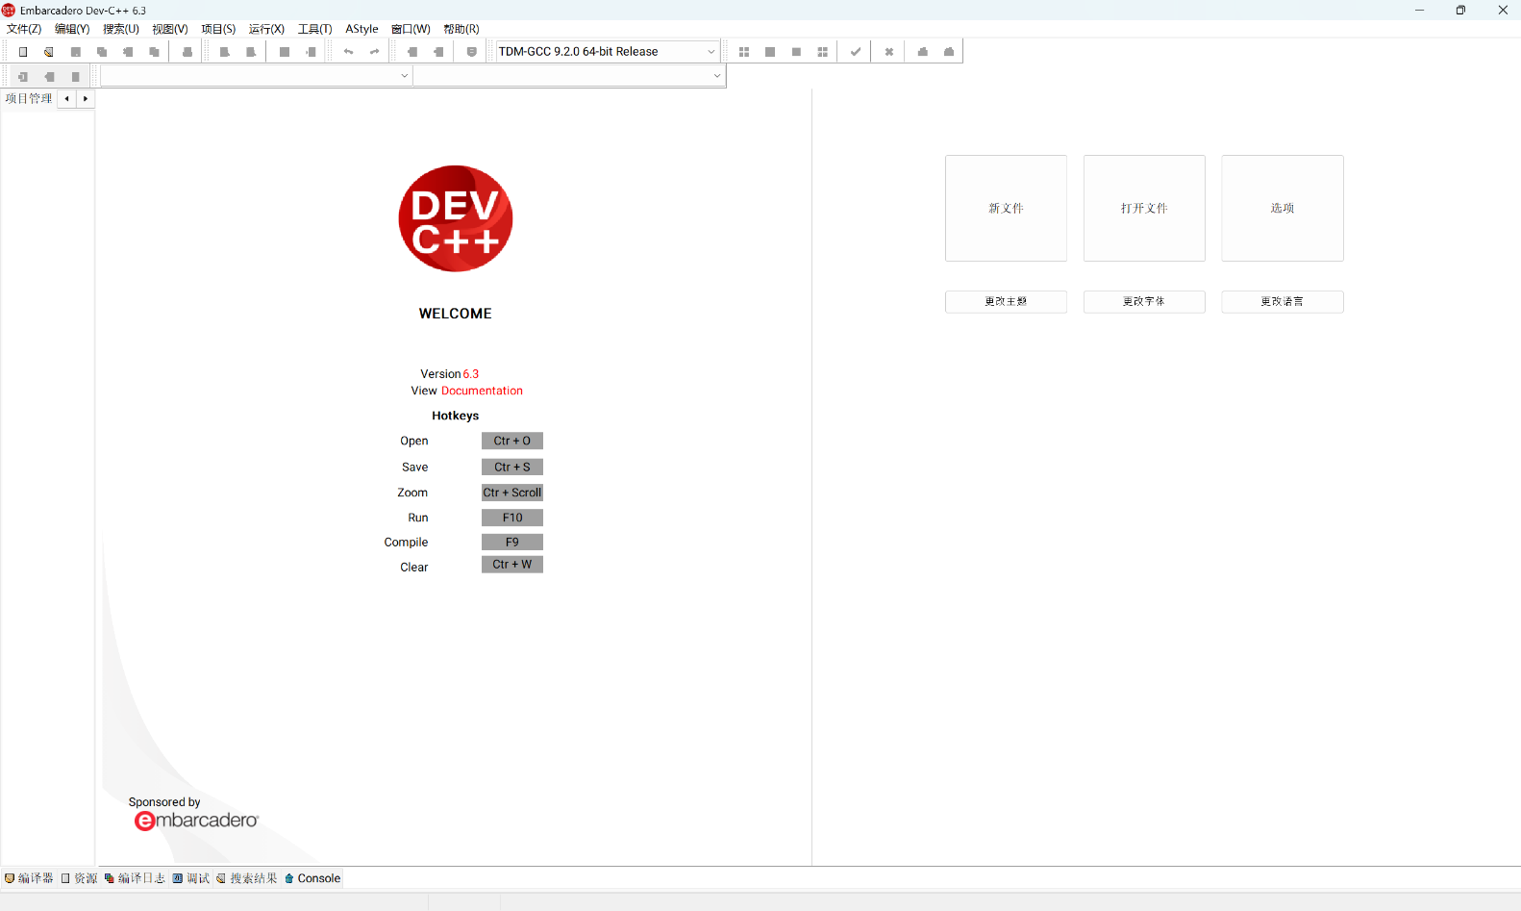Open the 搜索 menu
This screenshot has width=1521, height=911.
(x=121, y=29)
